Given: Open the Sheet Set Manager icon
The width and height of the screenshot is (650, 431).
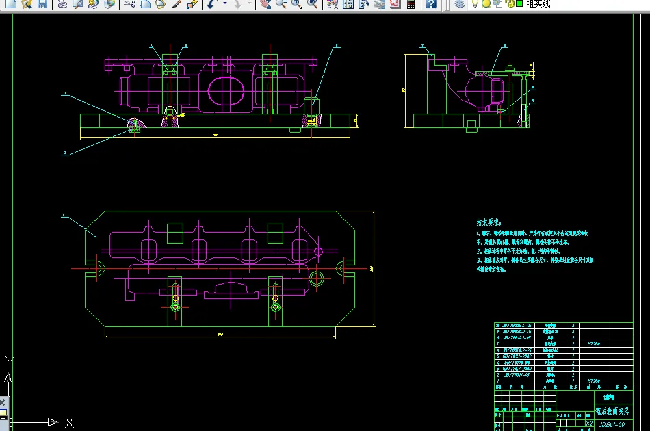Looking at the screenshot, I should point(380,3).
